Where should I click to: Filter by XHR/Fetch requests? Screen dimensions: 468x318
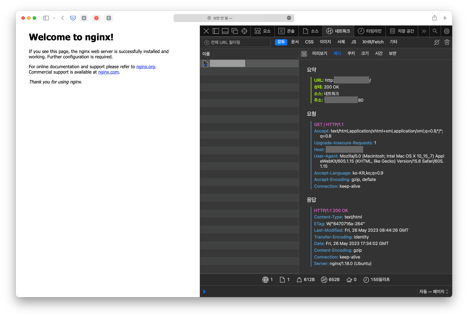tap(373, 42)
